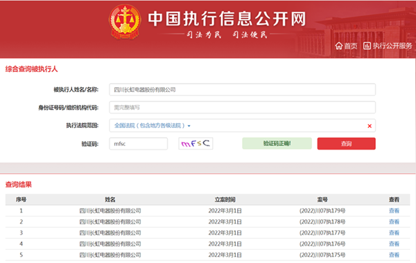Click the 综合查询被执行人 section heading
The height and width of the screenshot is (263, 416).
click(x=31, y=69)
